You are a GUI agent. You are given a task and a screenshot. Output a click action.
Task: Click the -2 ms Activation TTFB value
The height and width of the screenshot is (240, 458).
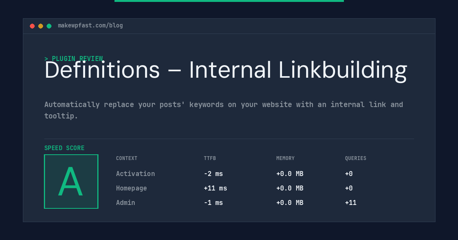(x=213, y=174)
